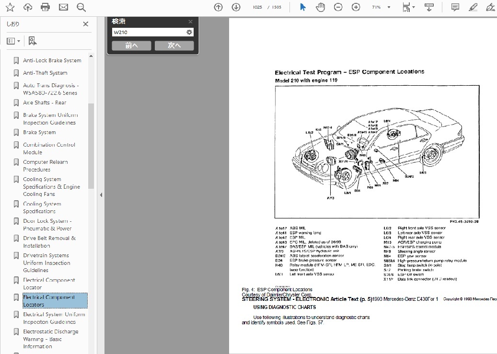This screenshot has height=354, width=497.
Task: Go to next page with down arrow
Action: point(236,7)
